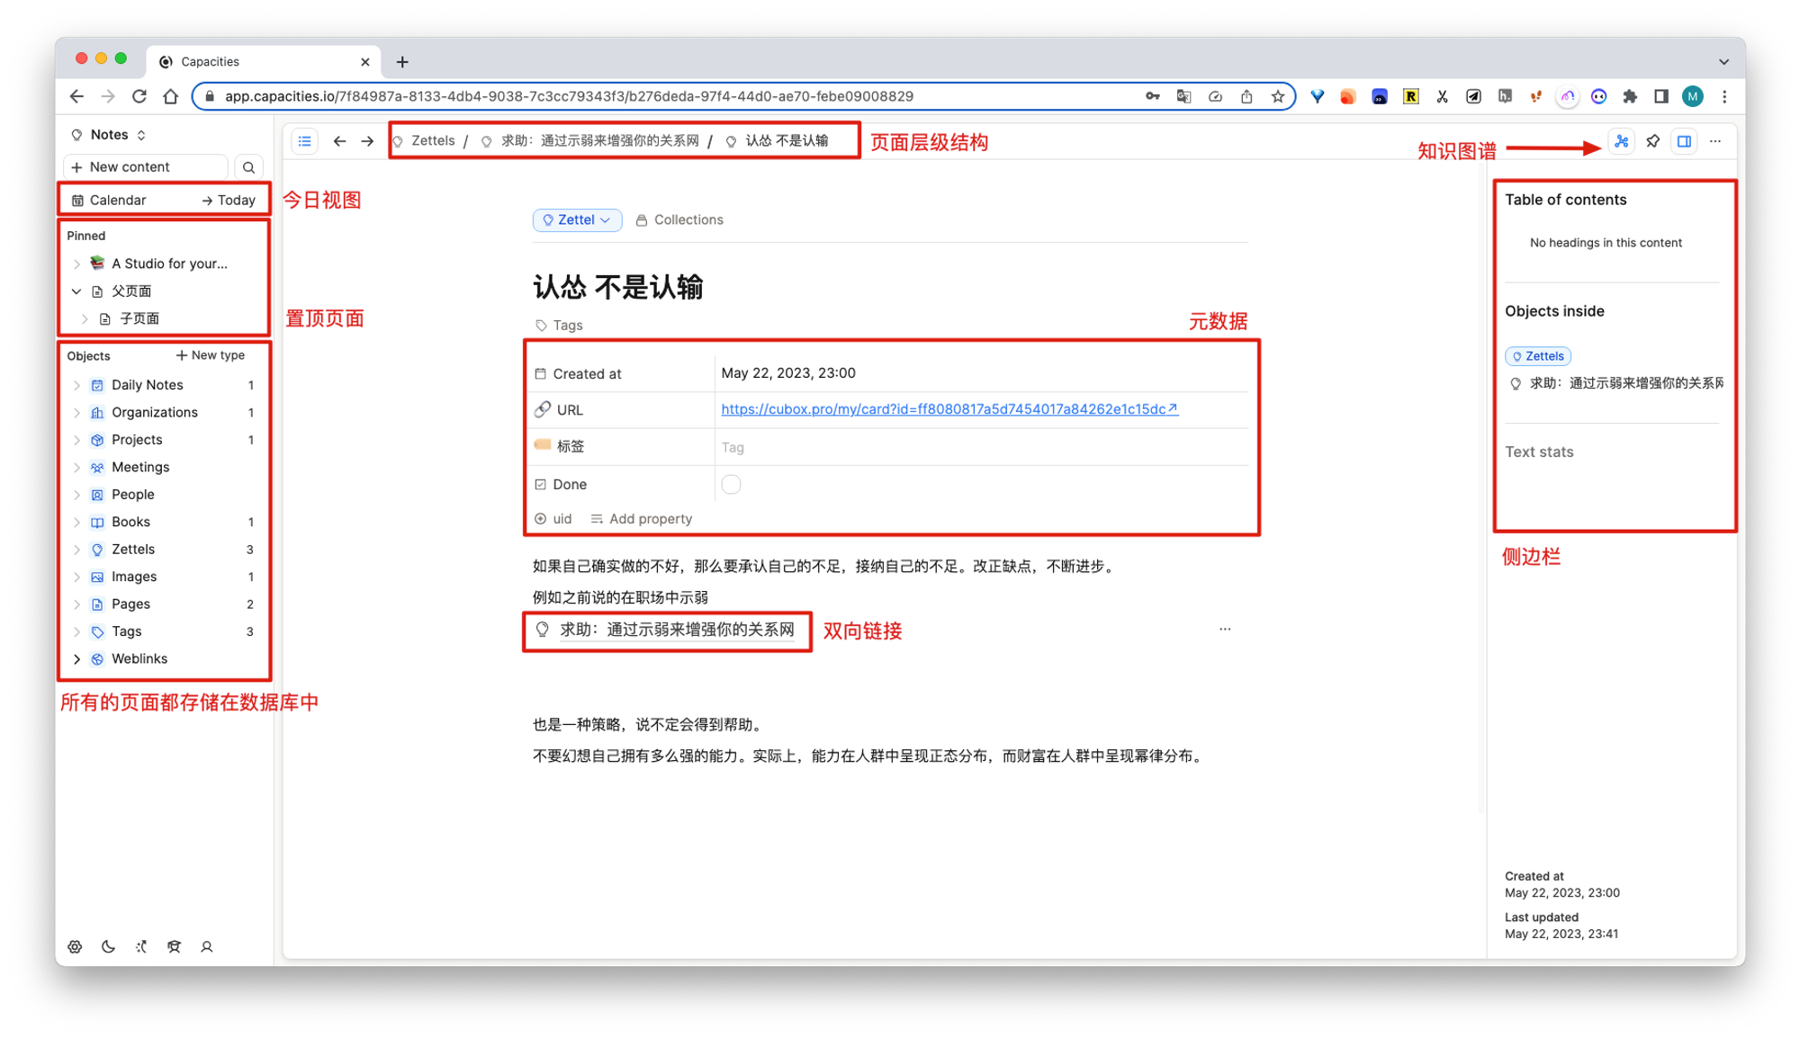Open settings gear in bottom-left corner
Image resolution: width=1800 pixels, height=1038 pixels.
(75, 946)
